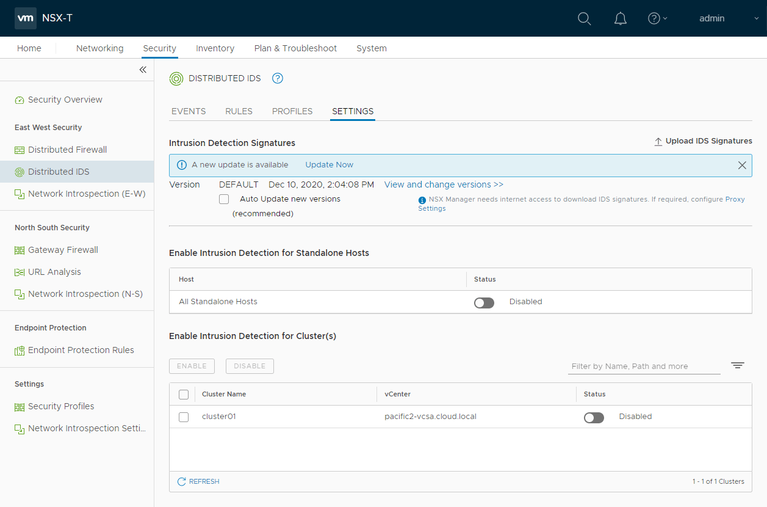This screenshot has width=767, height=507.
Task: Open the notifications bell
Action: tap(621, 18)
